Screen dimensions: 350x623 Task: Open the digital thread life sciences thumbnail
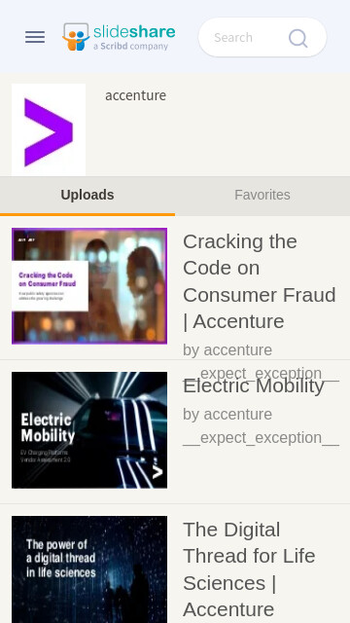[x=89, y=569]
